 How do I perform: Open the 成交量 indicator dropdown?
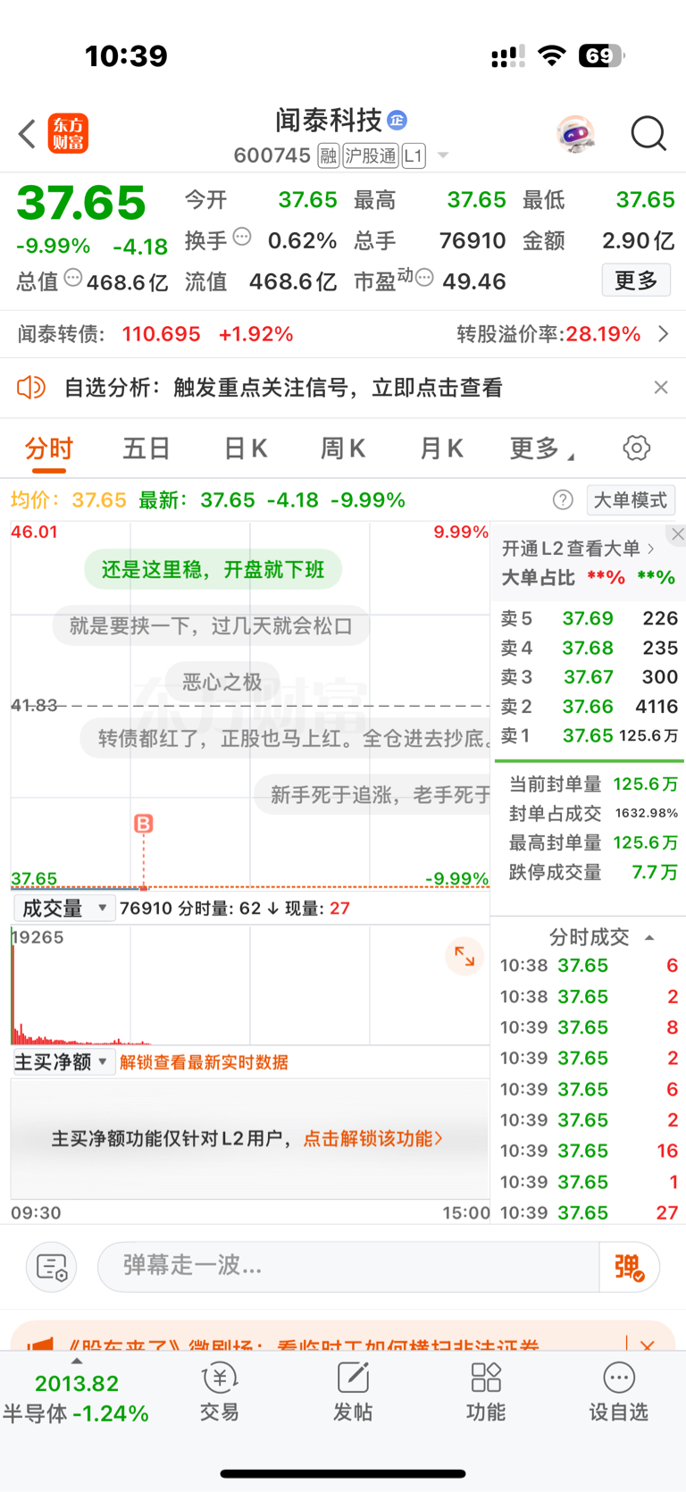pos(63,909)
